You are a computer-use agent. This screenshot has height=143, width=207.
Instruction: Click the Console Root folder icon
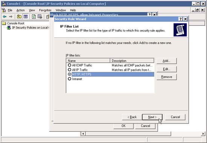[x=4, y=23]
